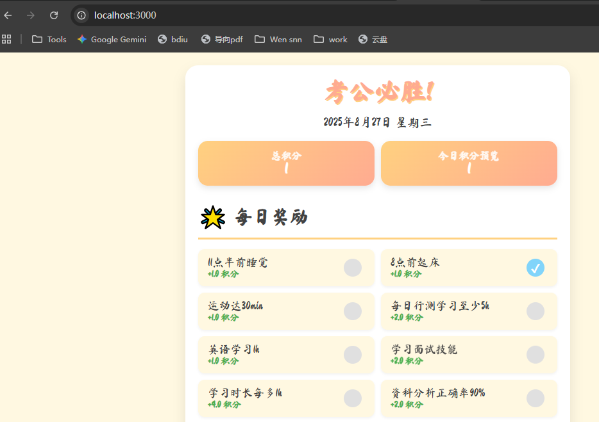Open the apps grid icon in bookmarks bar
Image resolution: width=599 pixels, height=422 pixels.
click(6, 39)
